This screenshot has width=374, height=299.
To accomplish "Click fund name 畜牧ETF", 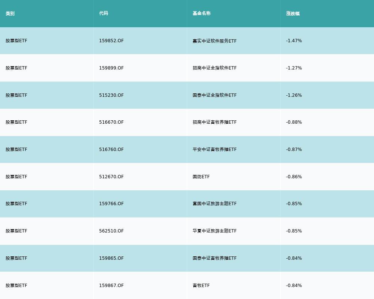I will [201, 286].
